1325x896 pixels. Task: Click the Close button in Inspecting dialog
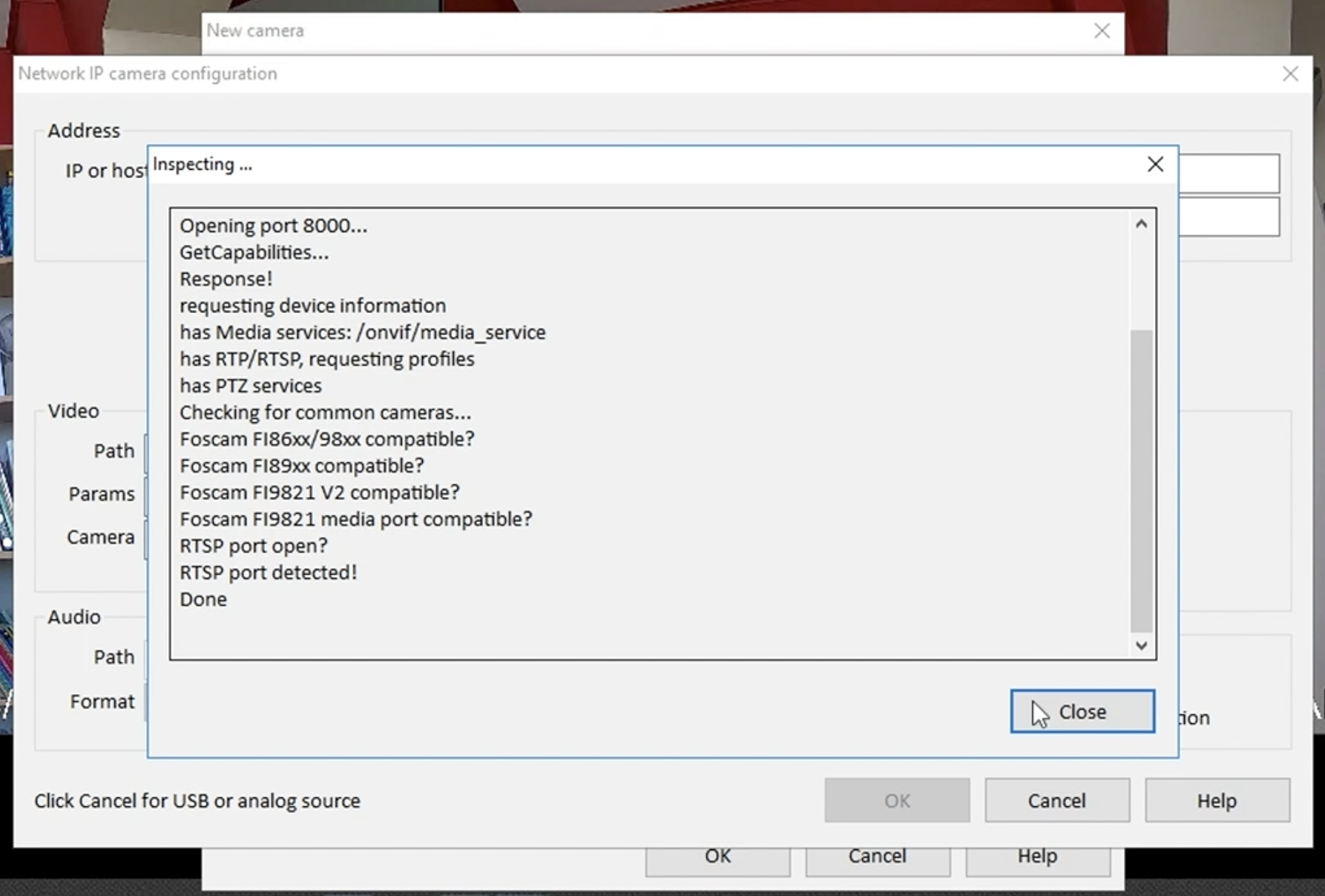[1082, 711]
